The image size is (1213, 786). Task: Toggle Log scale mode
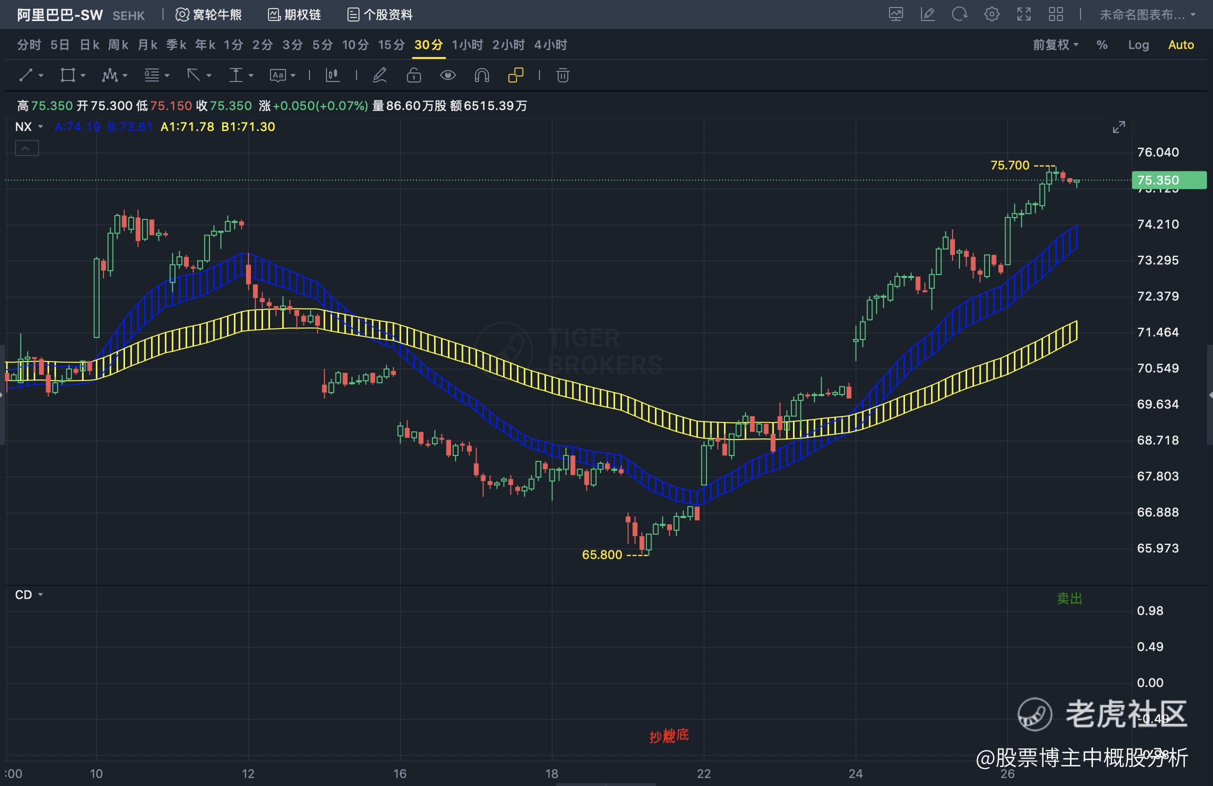click(x=1138, y=45)
